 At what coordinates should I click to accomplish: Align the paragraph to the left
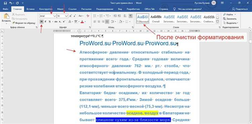pos(95,21)
